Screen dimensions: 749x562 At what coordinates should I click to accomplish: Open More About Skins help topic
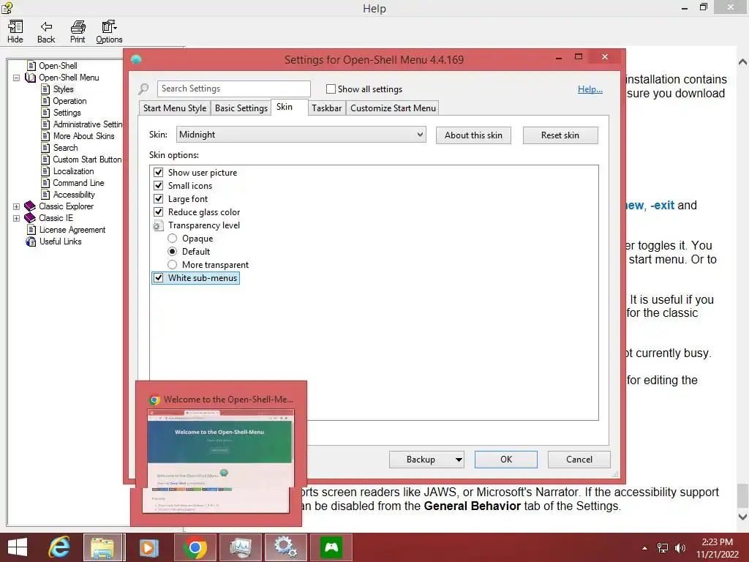click(x=83, y=136)
